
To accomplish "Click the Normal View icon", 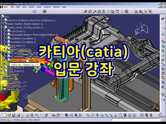I will (x=116, y=115).
